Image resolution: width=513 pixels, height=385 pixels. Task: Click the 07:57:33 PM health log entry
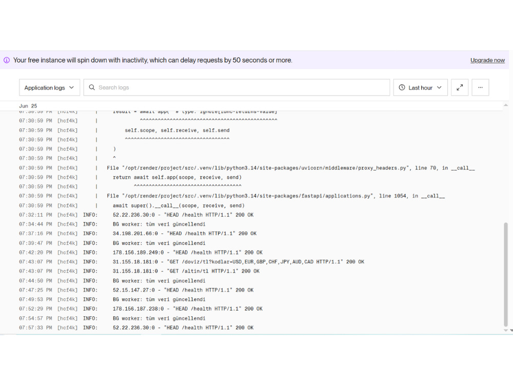[x=136, y=328]
